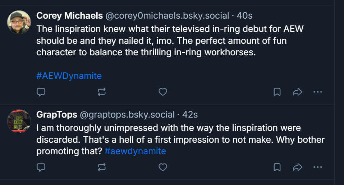Open more options on Corey Michaels' post

318,92
